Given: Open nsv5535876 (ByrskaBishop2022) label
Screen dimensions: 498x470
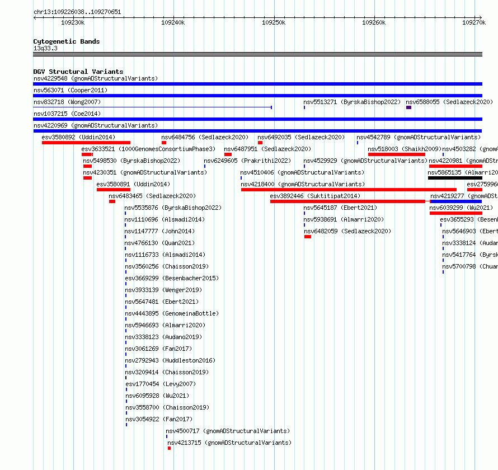Looking at the screenshot, I should point(173,208).
